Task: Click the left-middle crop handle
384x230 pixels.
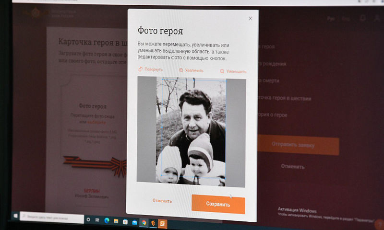Action: pos(162,127)
